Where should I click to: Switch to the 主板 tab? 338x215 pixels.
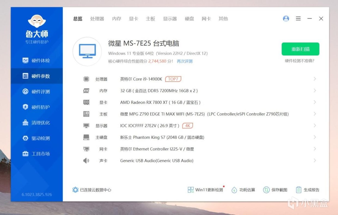click(150, 19)
